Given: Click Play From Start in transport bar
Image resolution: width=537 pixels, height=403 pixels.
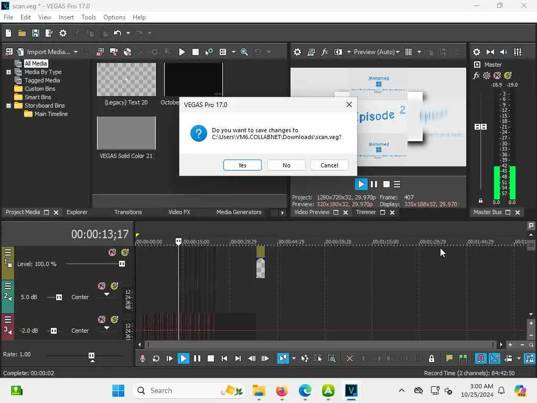Looking at the screenshot, I should tap(169, 358).
